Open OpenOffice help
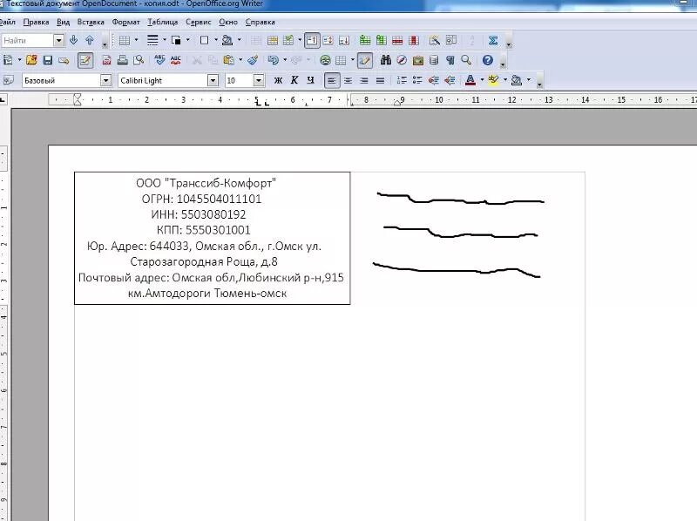This screenshot has width=697, height=521. pos(488,60)
